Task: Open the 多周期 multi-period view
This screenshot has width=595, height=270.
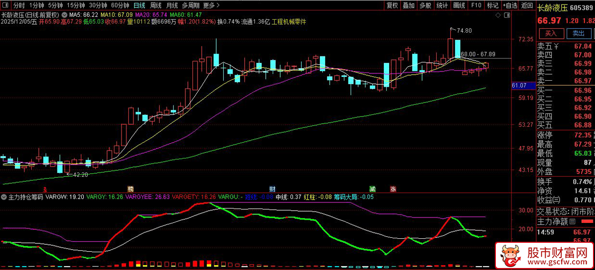Action: pos(191,5)
